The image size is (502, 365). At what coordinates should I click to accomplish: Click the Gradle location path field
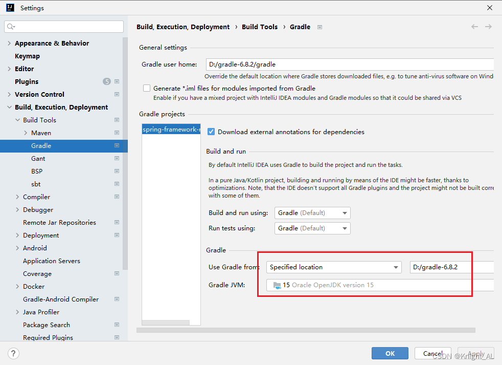(452, 267)
